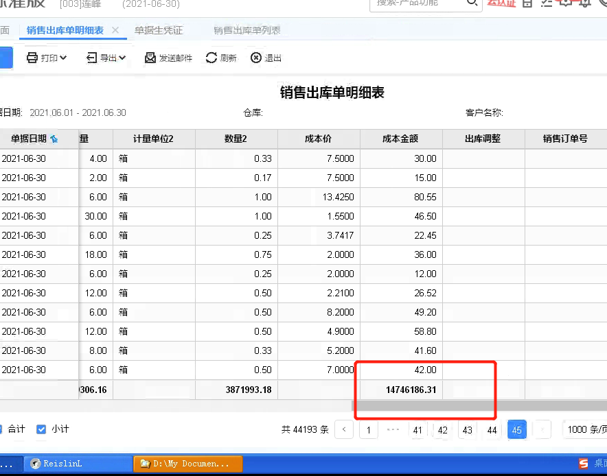Click the date range 2021.06.01 - 2021.06.30
607x476 pixels.
tap(78, 113)
